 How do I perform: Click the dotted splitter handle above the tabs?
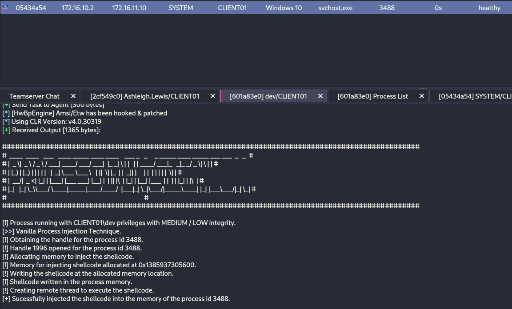coord(423,88)
